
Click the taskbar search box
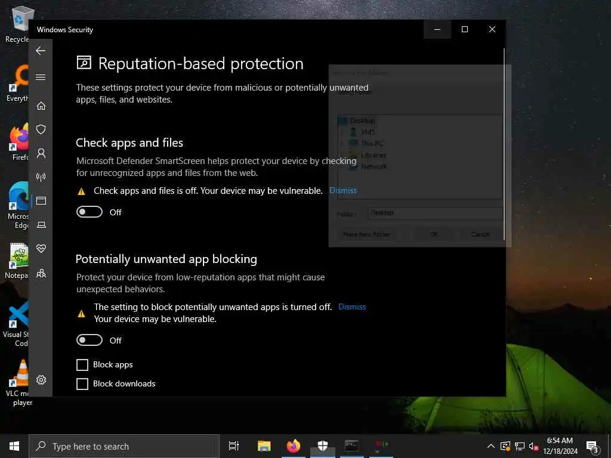124,446
